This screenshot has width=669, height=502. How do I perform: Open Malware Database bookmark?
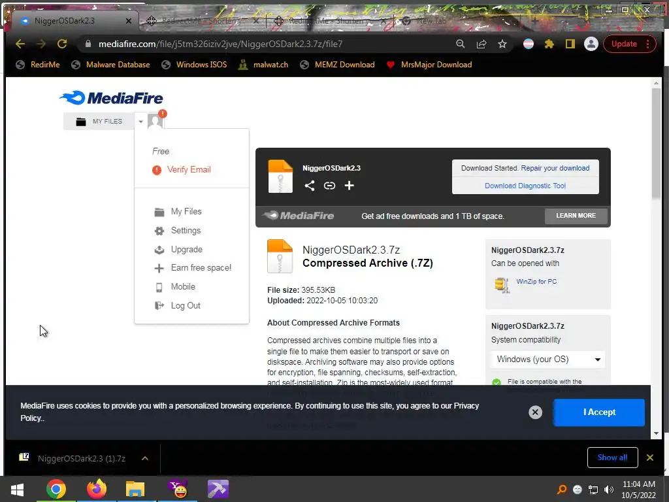click(x=110, y=65)
